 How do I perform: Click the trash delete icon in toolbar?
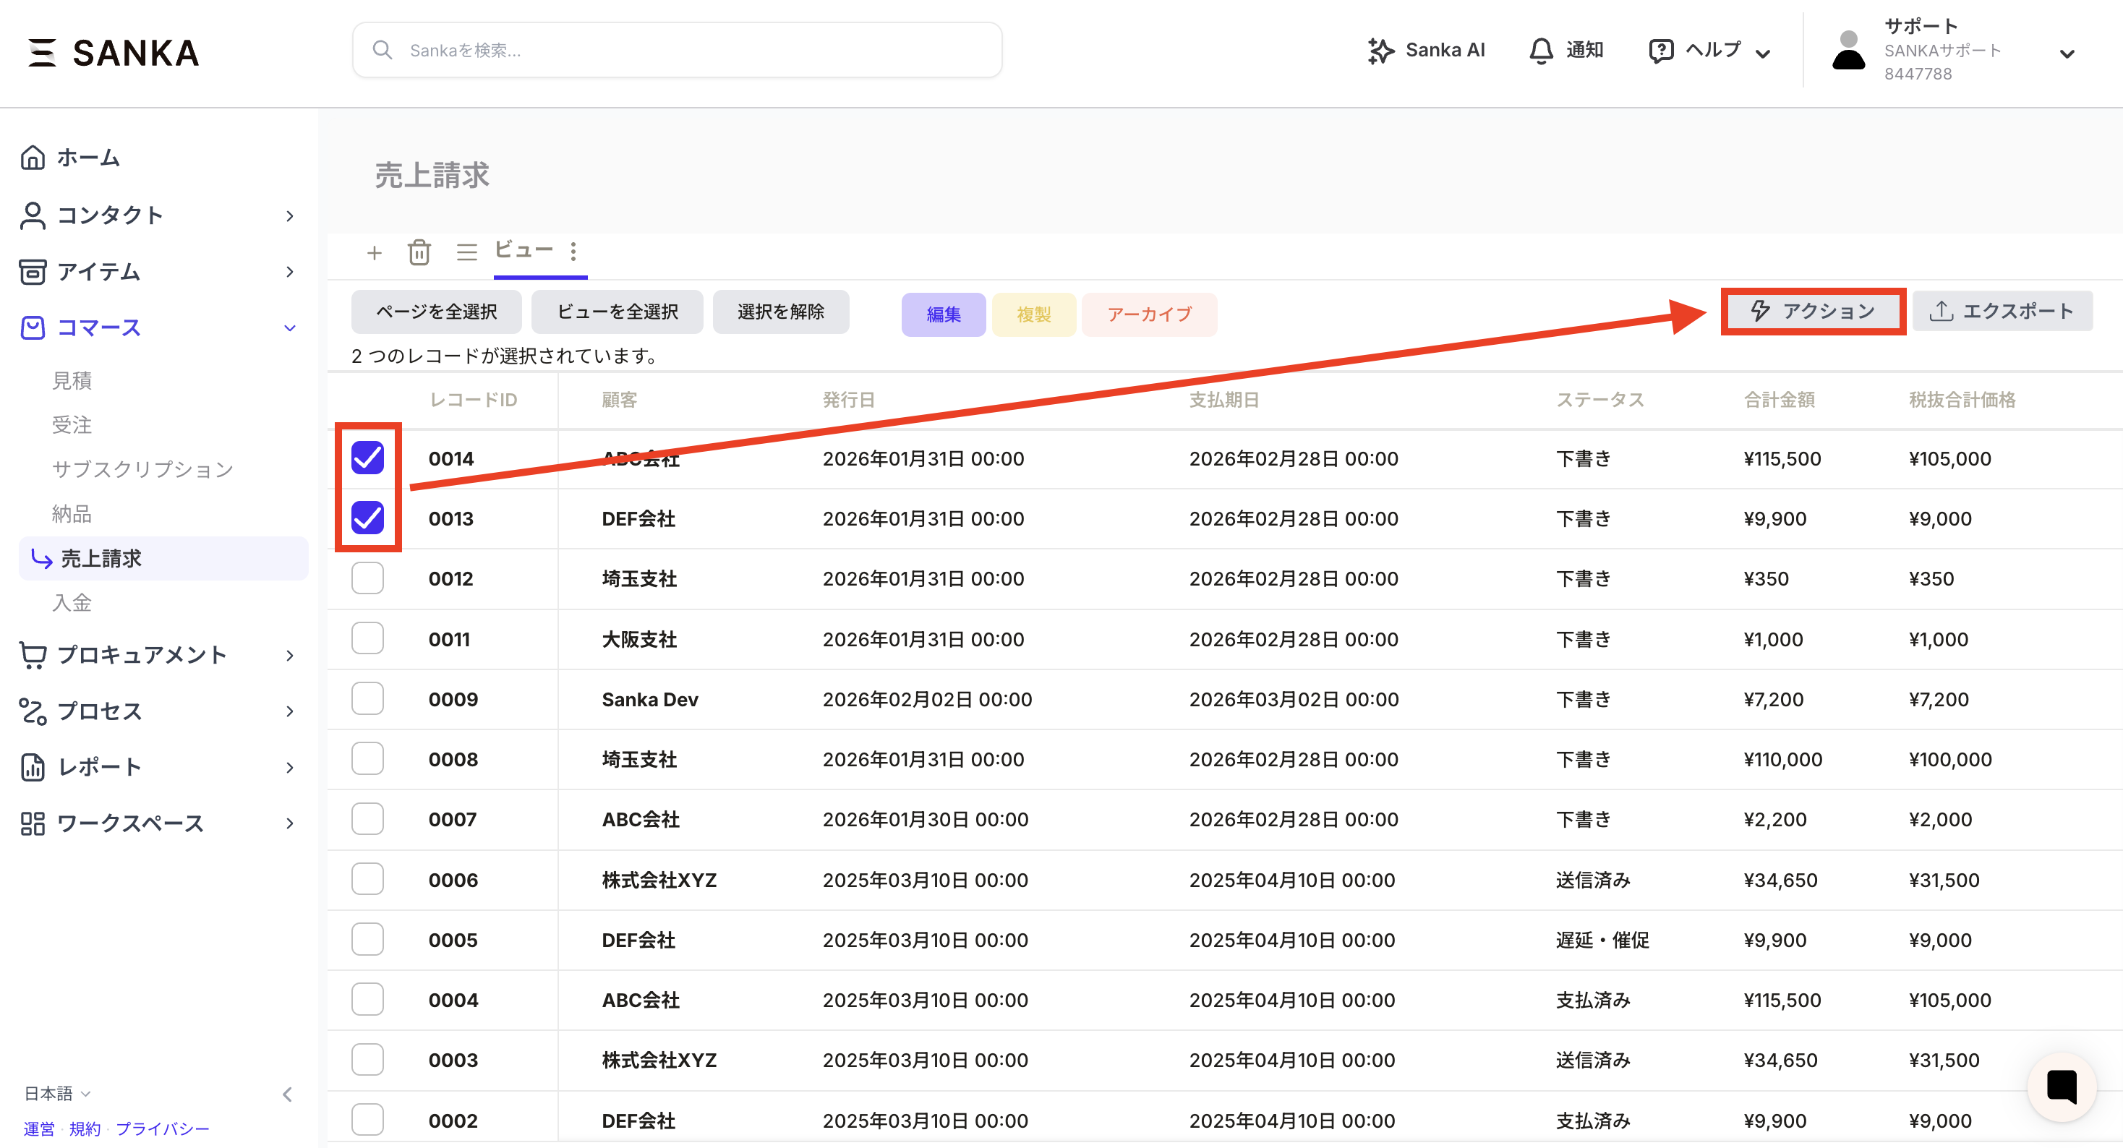pyautogui.click(x=419, y=252)
